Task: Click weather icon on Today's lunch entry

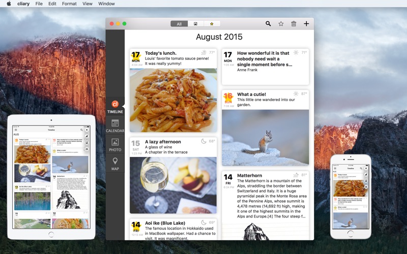Action: 204,52
